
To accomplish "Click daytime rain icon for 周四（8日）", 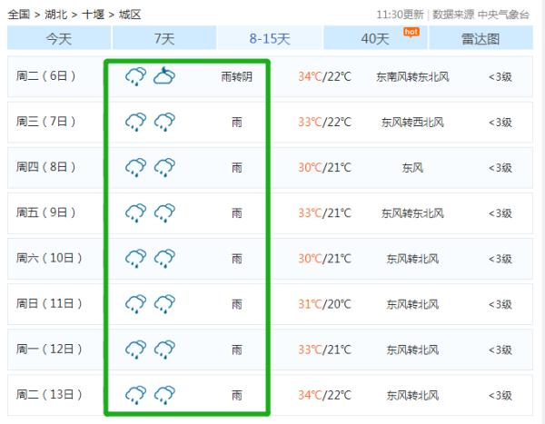I will (135, 167).
